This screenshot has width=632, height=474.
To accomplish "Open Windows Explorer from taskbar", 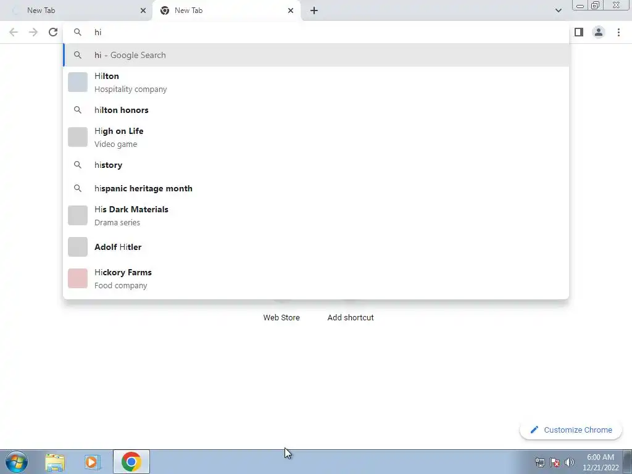I will coord(55,462).
